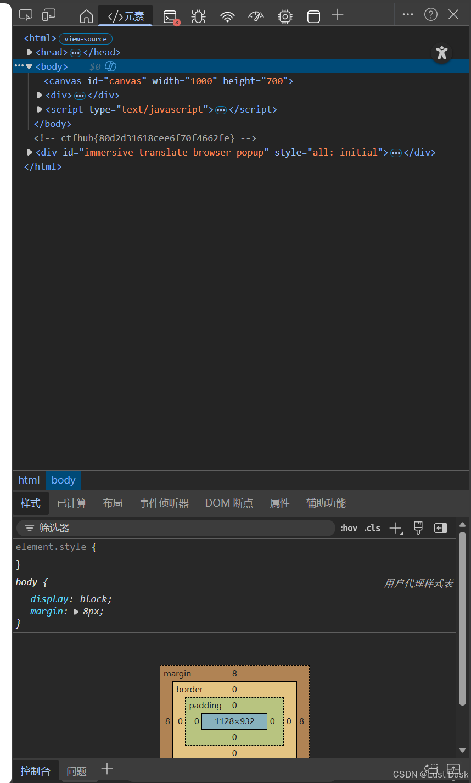Screen dimensions: 471x783
Task: Click the paintbrush icon in styles toolbar
Action: tap(418, 528)
